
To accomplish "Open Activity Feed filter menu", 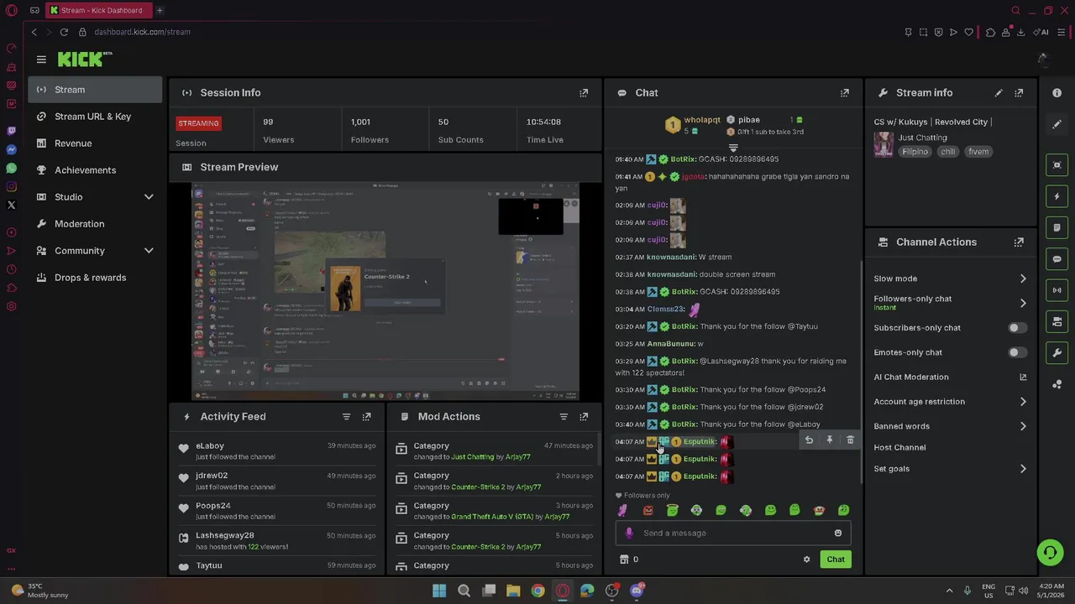I will [x=346, y=417].
